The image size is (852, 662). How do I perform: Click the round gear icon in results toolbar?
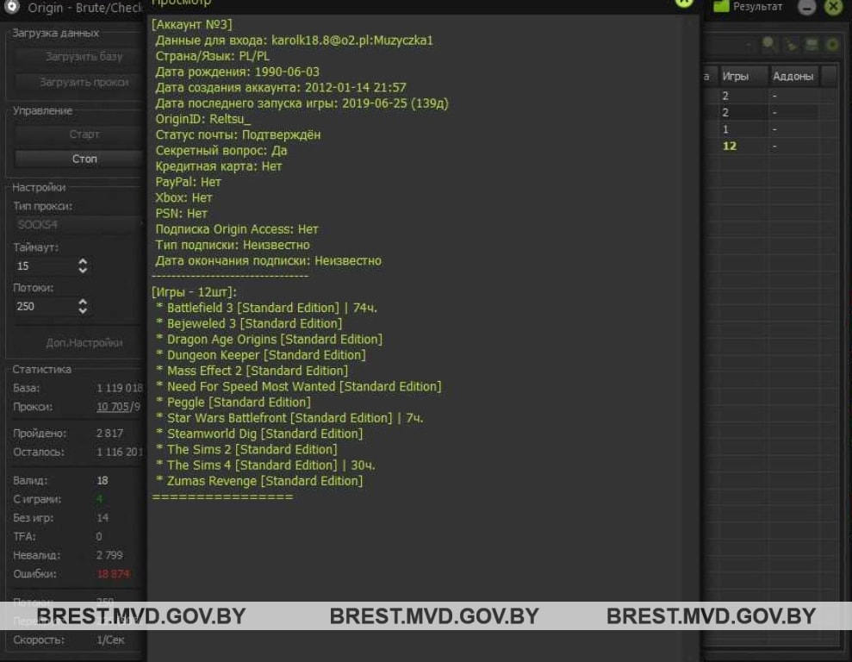tap(832, 45)
